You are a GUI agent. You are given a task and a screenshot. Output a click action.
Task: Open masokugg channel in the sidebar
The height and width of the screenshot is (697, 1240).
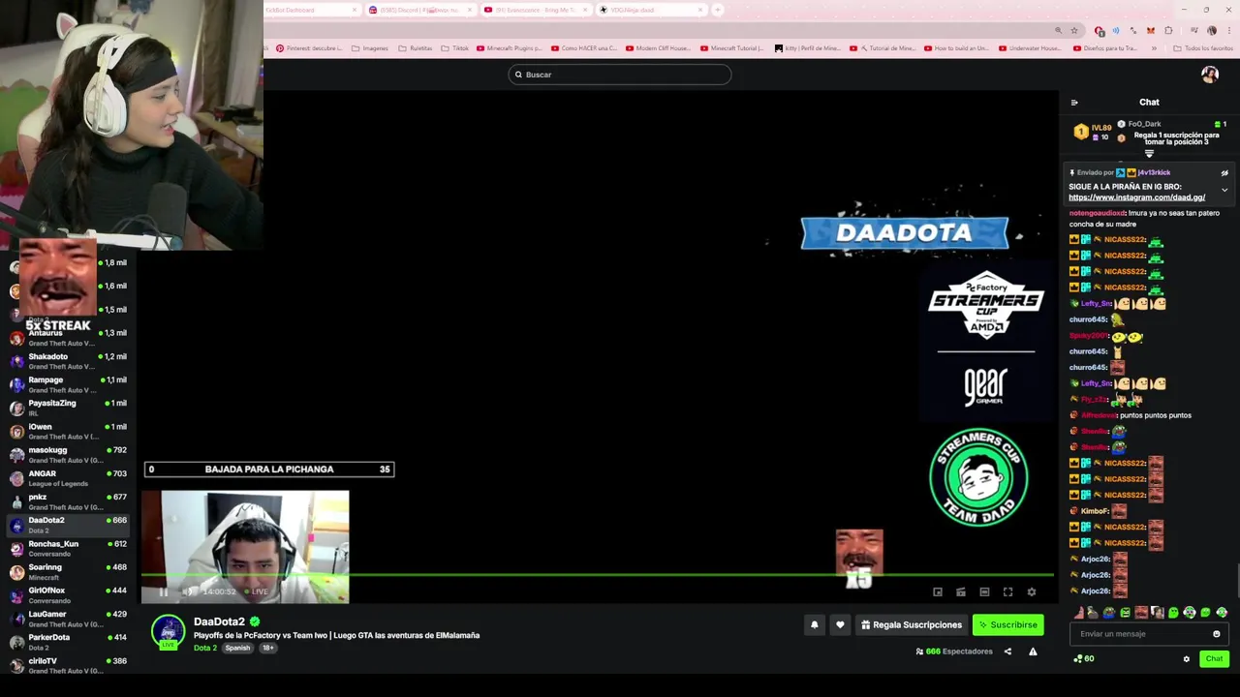click(68, 454)
